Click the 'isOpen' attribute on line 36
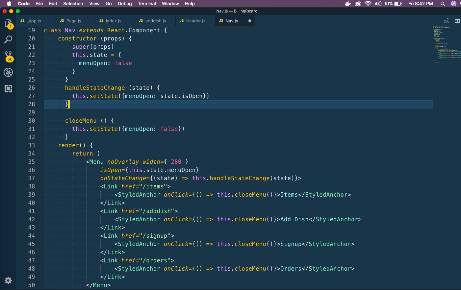 pyautogui.click(x=111, y=170)
